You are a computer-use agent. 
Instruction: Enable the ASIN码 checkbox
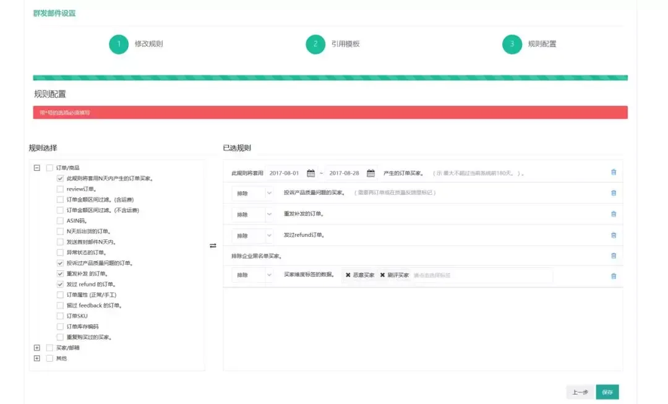(x=60, y=221)
